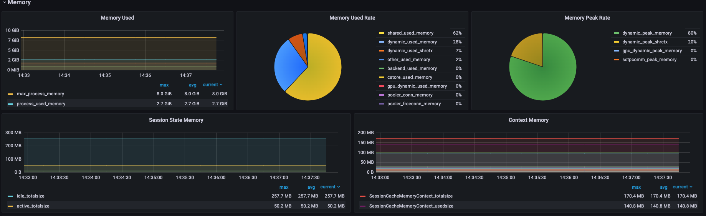Click process_used_memory cyan color swatch
The height and width of the screenshot is (216, 706).
coord(10,104)
